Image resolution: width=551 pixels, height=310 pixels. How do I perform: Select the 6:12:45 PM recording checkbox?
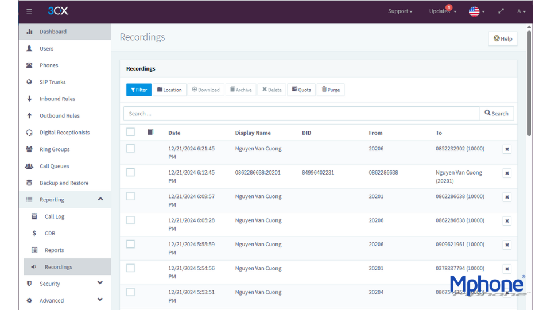click(x=130, y=172)
